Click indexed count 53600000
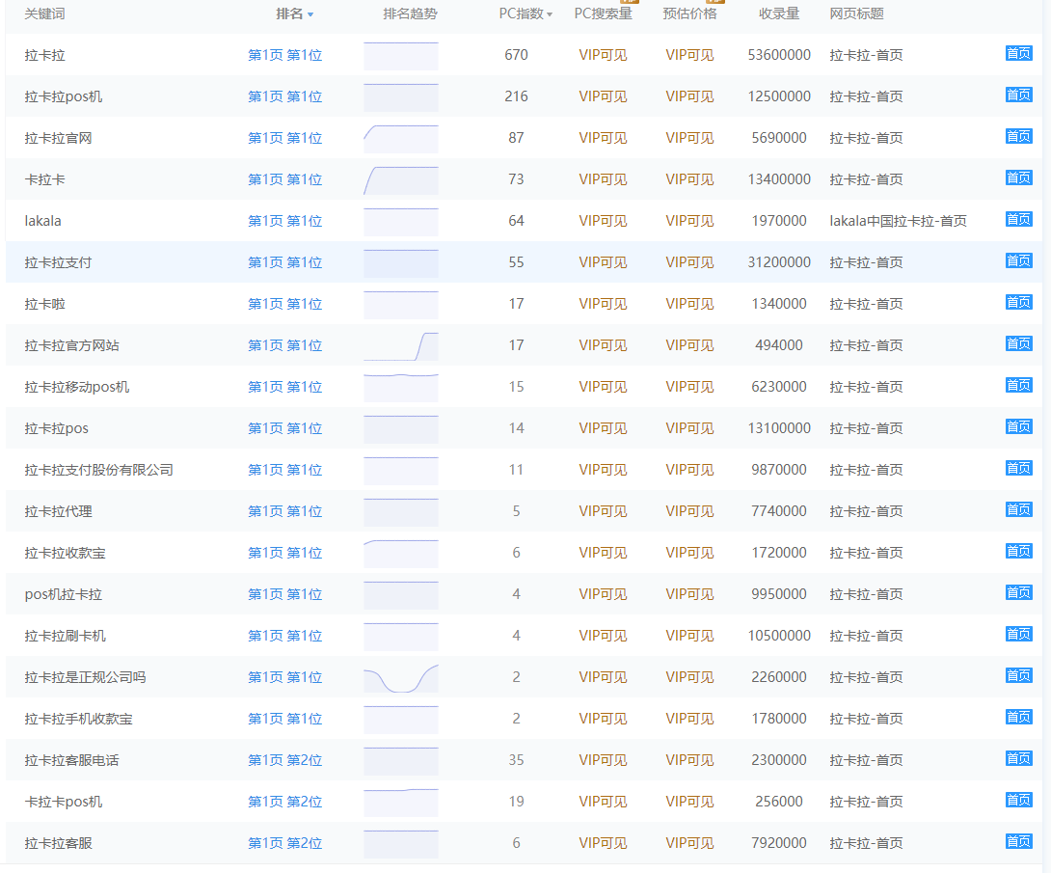This screenshot has height=873, width=1051. (x=779, y=55)
